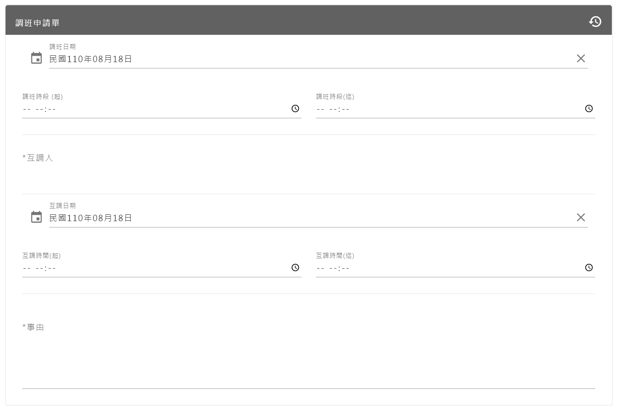This screenshot has height=411, width=619.
Task: Open the clock picker for 互調時間(迄)
Action: point(589,268)
